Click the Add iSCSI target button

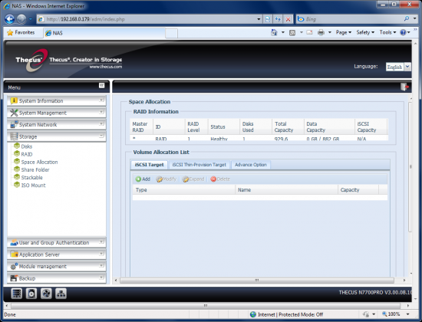pos(143,179)
